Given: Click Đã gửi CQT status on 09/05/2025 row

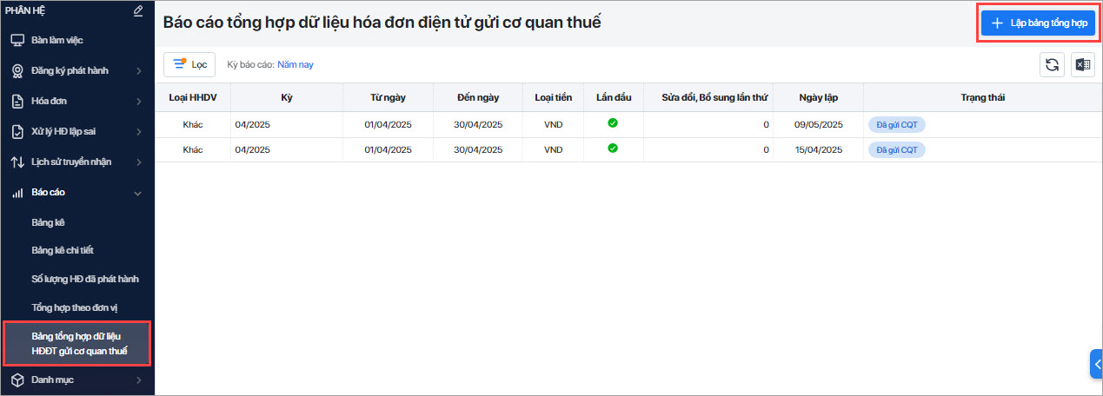Looking at the screenshot, I should [897, 125].
